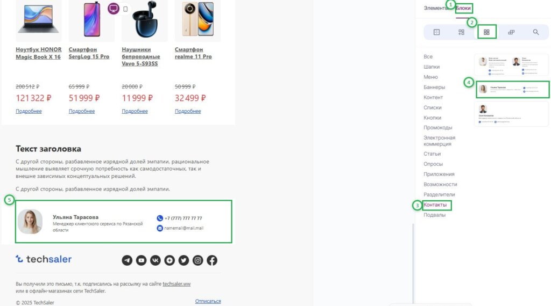This screenshot has width=551, height=306.
Task: Click the Instagram icon in footer
Action: (198, 260)
